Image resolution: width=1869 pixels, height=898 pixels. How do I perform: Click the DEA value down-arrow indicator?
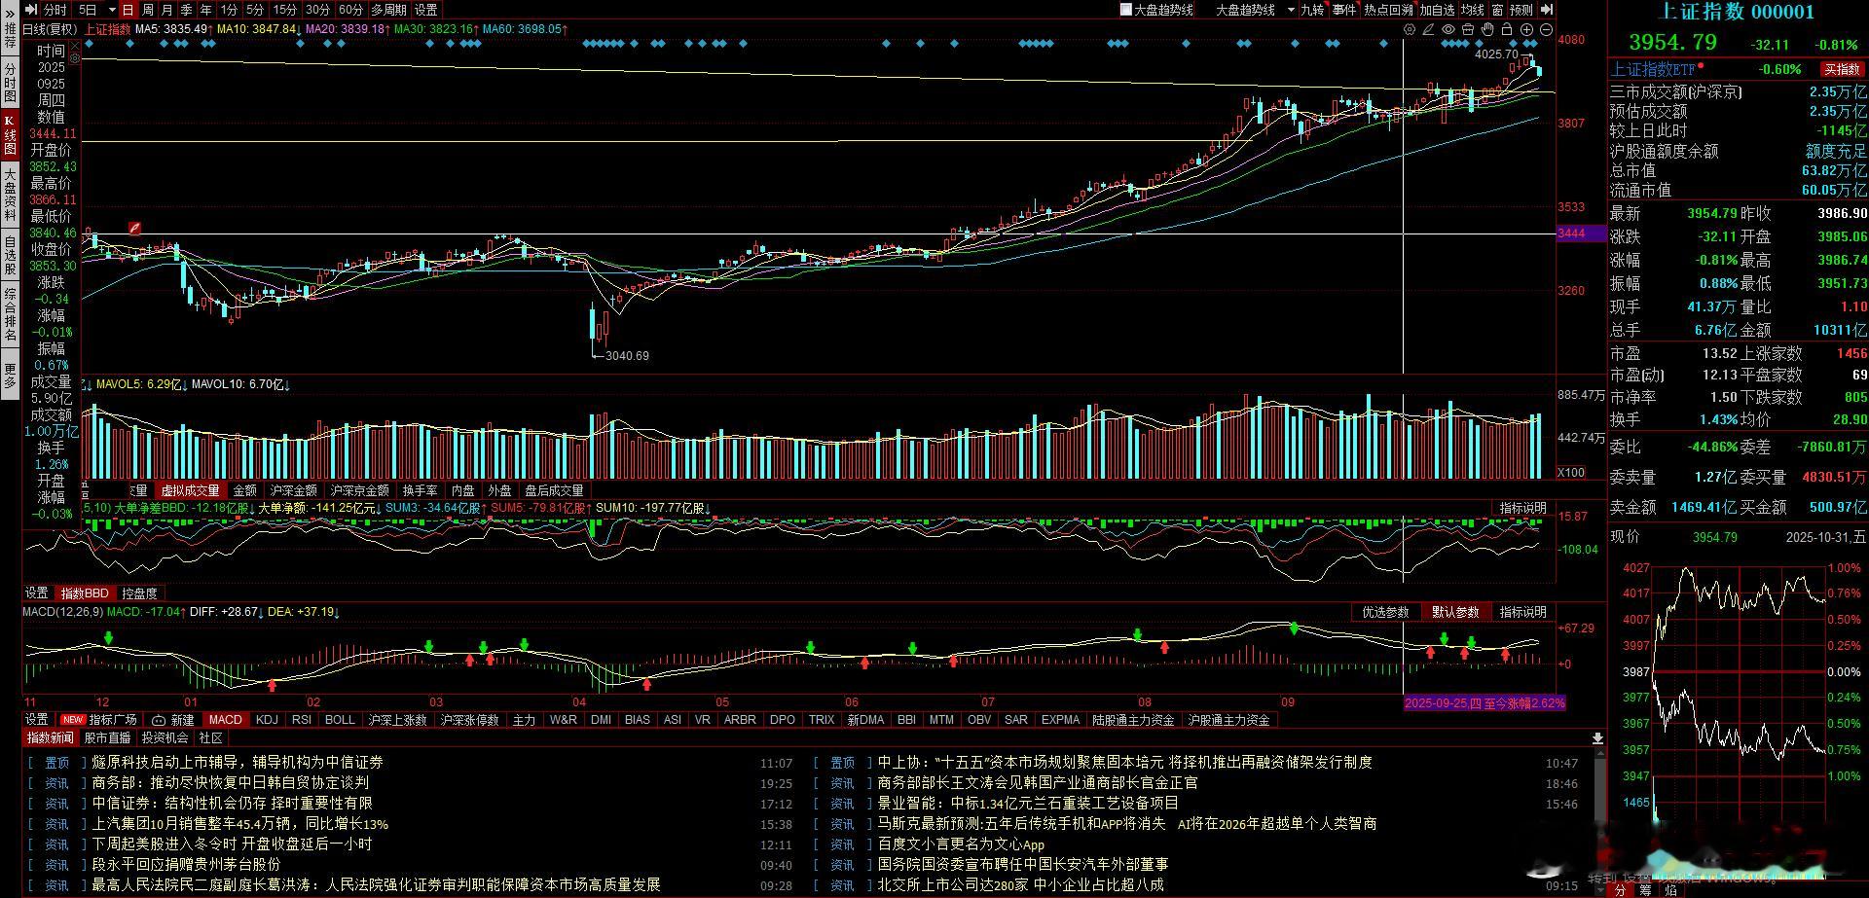click(338, 613)
